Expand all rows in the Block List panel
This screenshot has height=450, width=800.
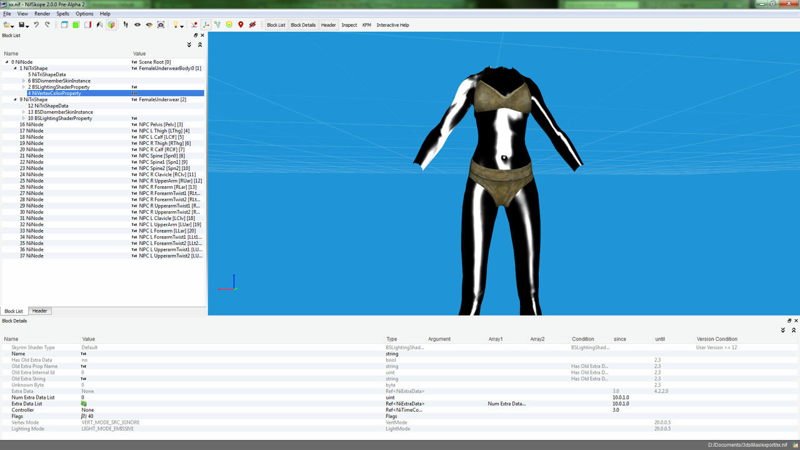[x=189, y=45]
